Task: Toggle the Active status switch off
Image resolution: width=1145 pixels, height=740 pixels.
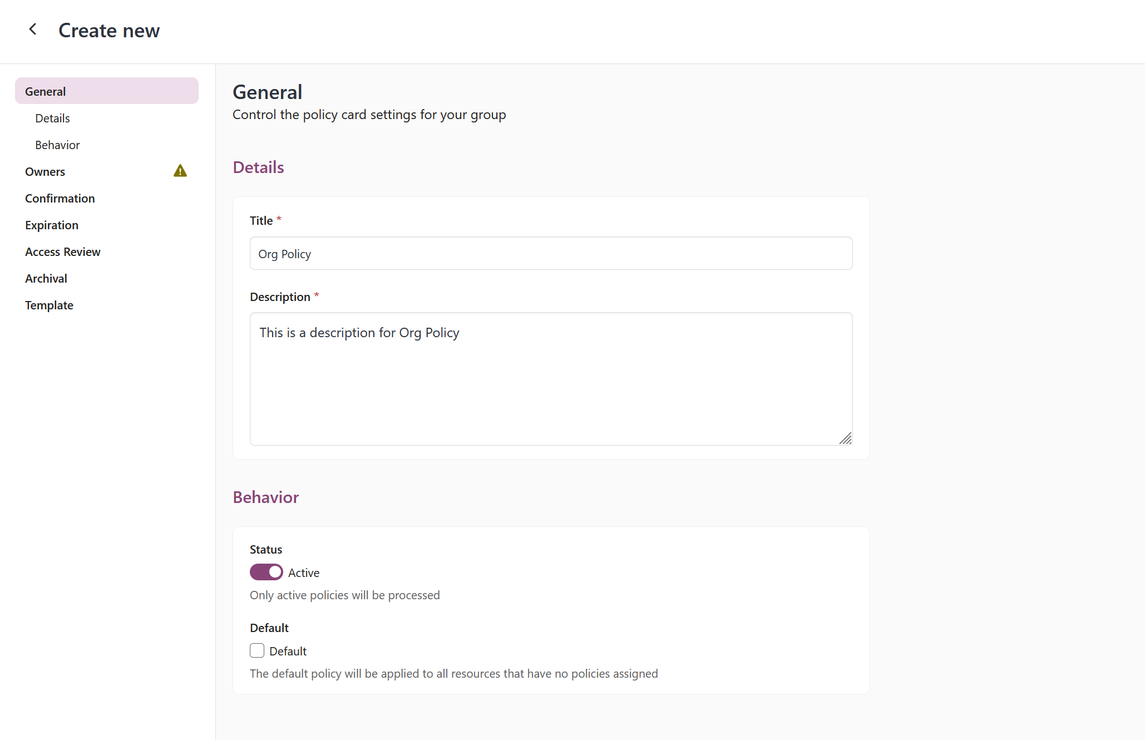Action: point(266,572)
